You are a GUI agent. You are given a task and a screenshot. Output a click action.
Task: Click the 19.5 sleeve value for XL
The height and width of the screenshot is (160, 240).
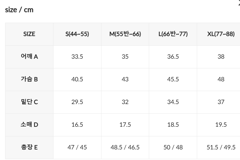click(x=221, y=125)
